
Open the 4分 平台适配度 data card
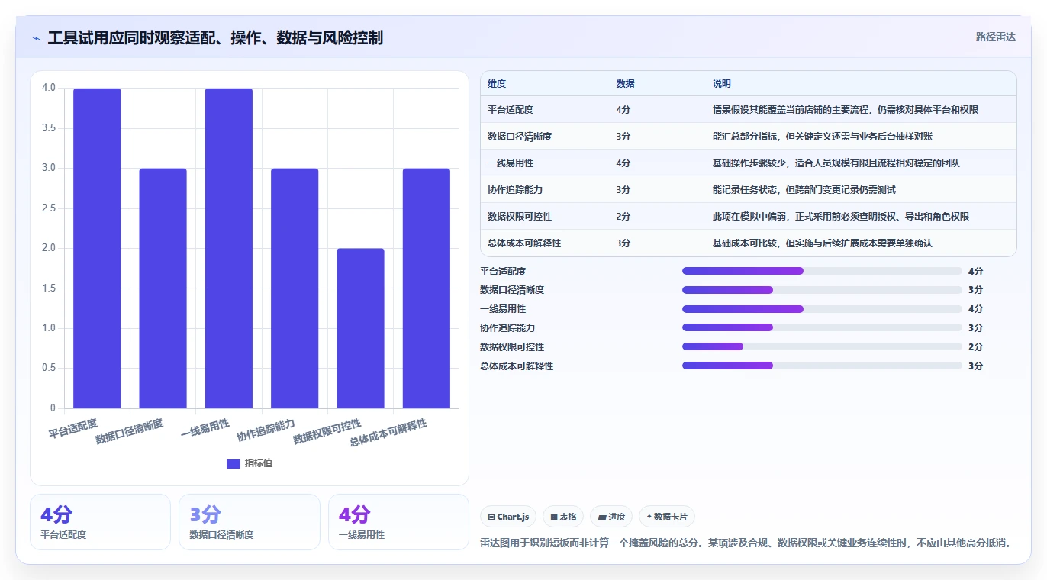[x=100, y=522]
